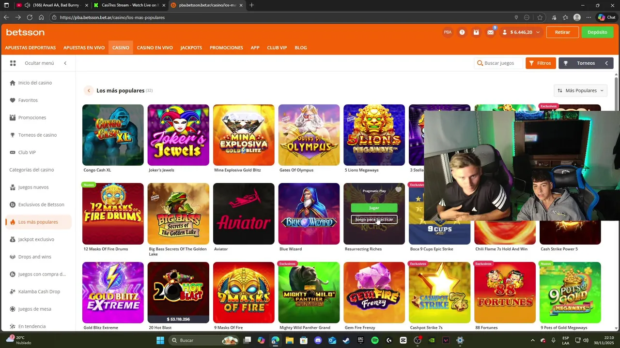Image resolution: width=620 pixels, height=348 pixels.
Task: Open Copilot Chat in browser toolbar
Action: 606,17
